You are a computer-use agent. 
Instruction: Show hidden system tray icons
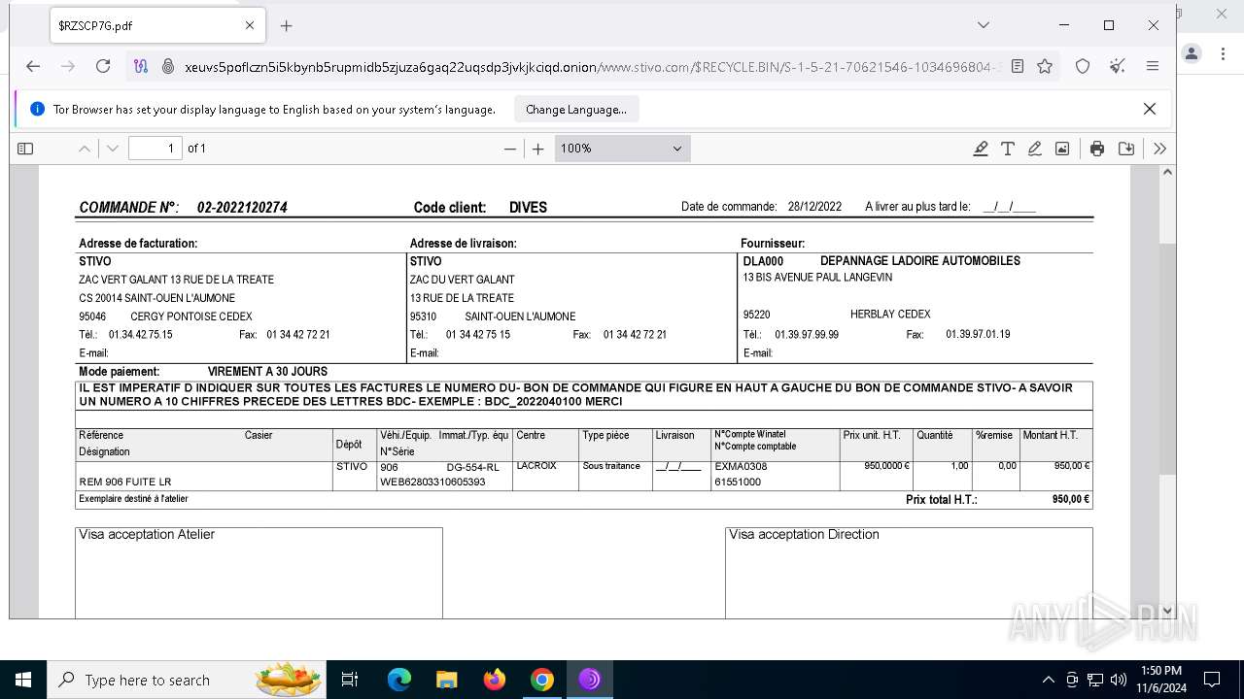click(1048, 680)
